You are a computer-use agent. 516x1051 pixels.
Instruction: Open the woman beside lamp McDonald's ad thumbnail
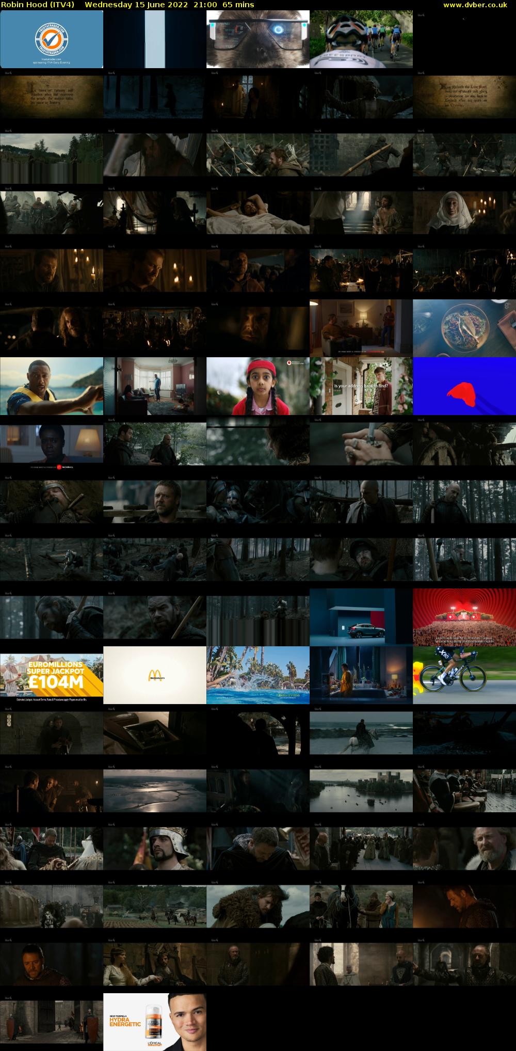[x=52, y=444]
